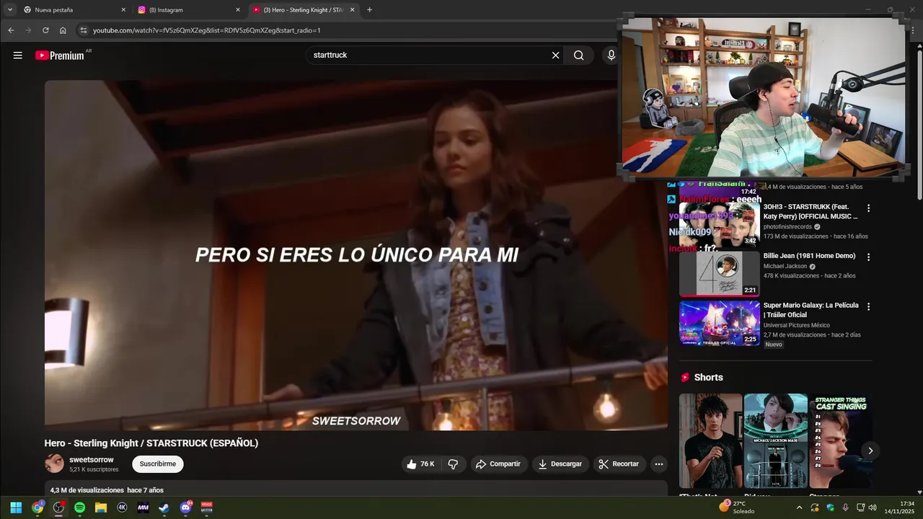This screenshot has height=519, width=923.
Task: Open the Billie Jean Home Demo thumbnail
Action: coord(720,274)
